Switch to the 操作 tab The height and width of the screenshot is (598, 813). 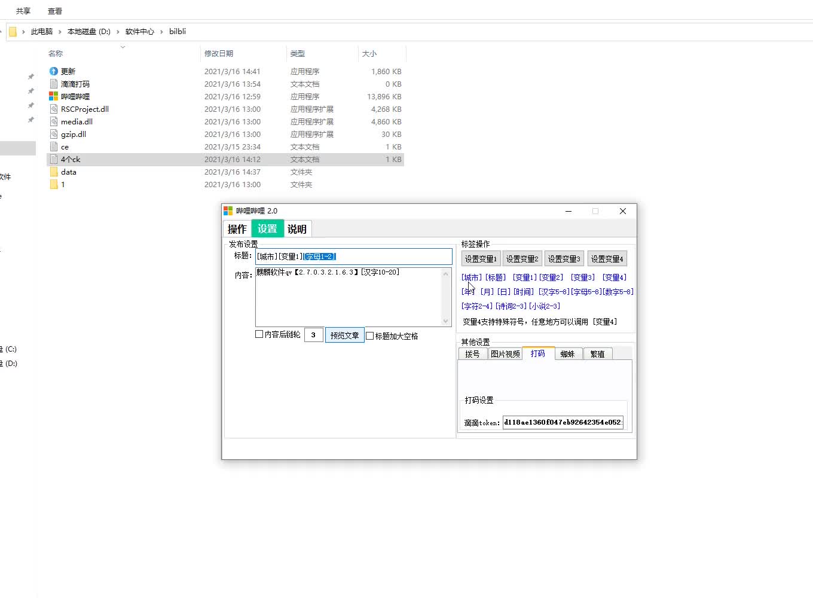coord(237,229)
